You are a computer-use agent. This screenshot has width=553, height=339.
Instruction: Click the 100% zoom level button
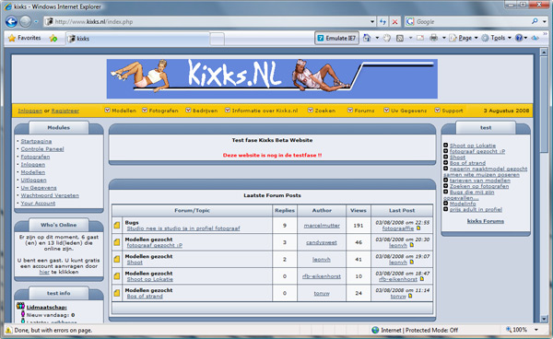(516, 330)
